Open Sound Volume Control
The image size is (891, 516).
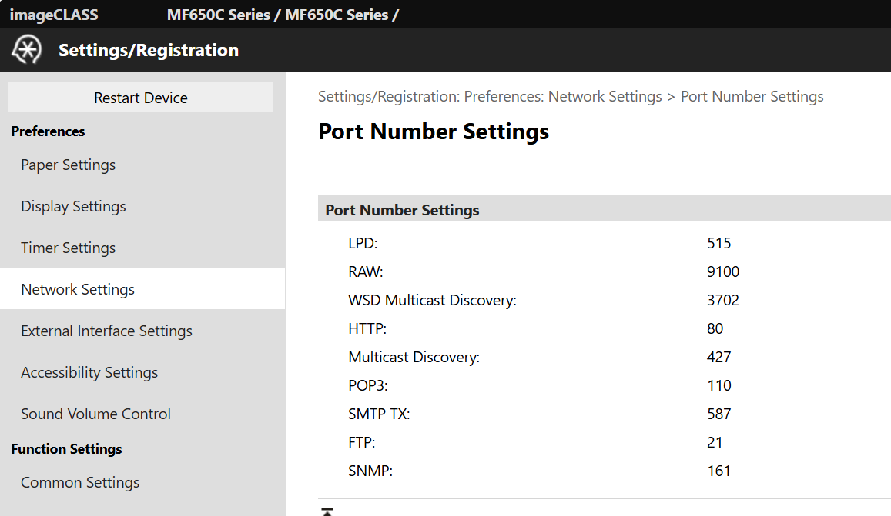tap(95, 414)
